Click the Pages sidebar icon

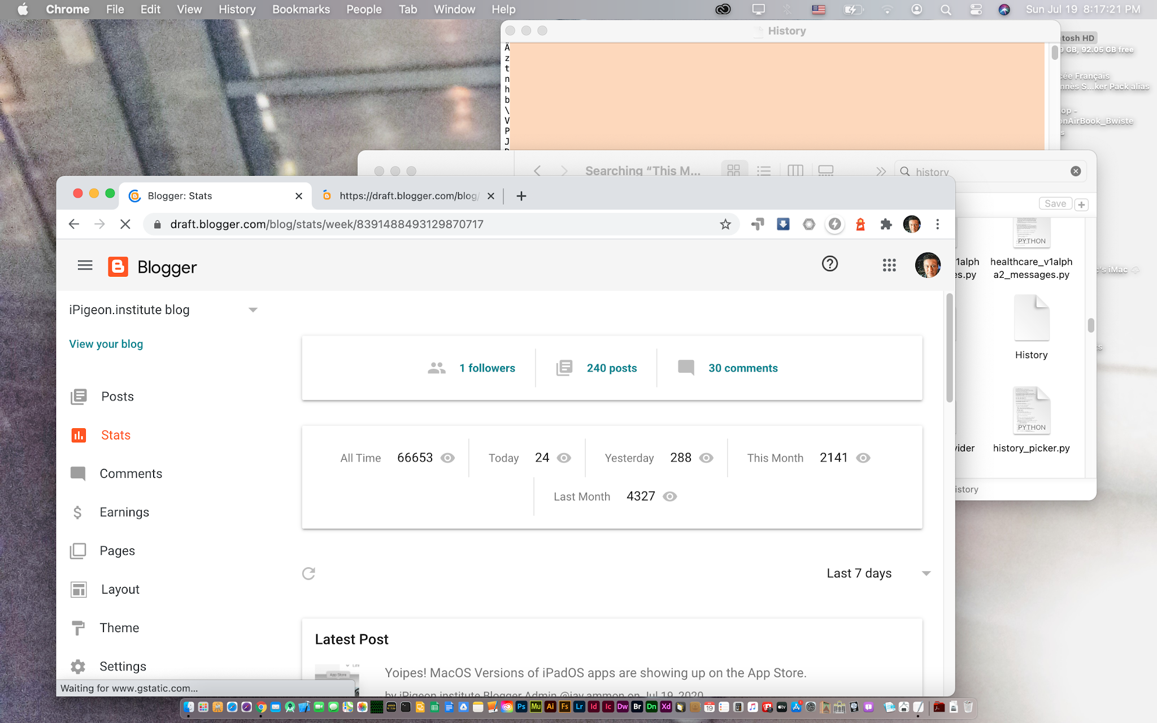[77, 550]
